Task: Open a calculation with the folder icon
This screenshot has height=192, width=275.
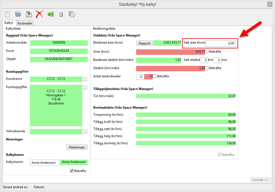Action: click(18, 14)
